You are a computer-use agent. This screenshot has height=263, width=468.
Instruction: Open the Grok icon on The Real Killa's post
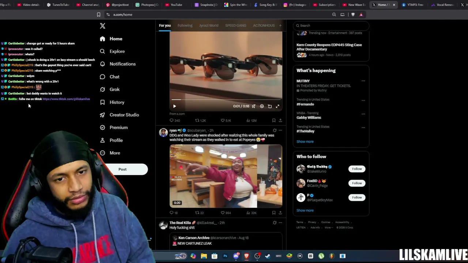[x=275, y=222]
